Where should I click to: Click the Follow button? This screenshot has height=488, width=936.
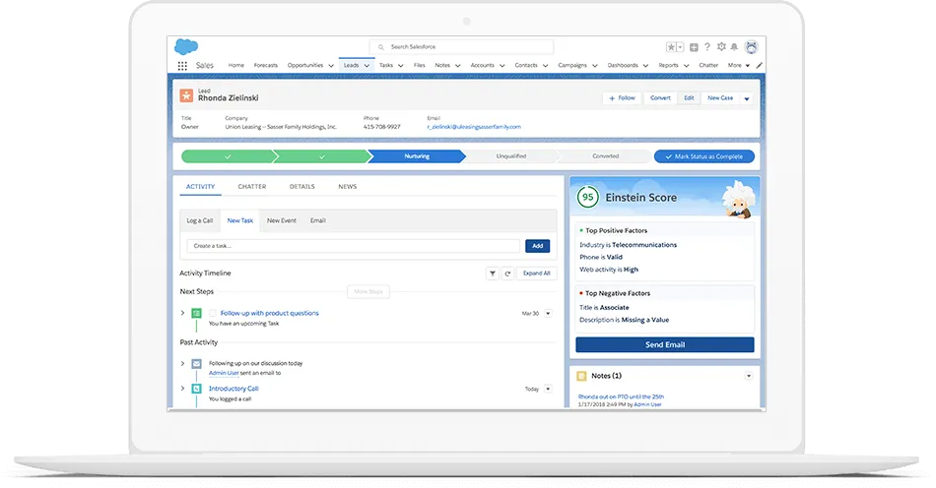[x=622, y=97]
